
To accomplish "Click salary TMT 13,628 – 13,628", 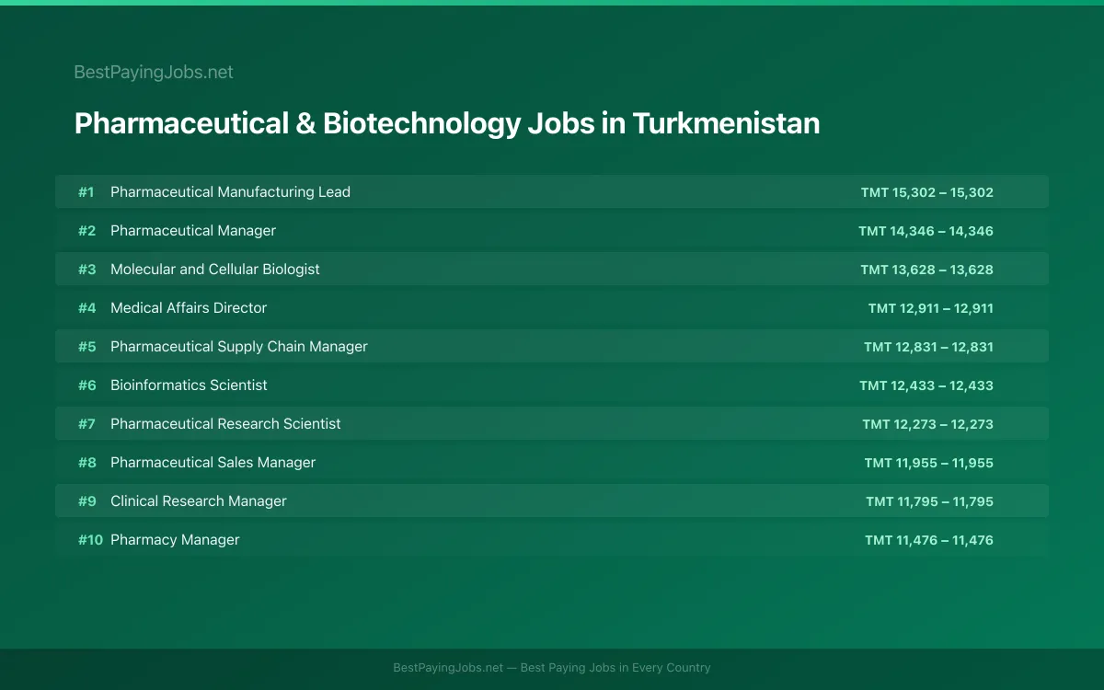I will pyautogui.click(x=927, y=270).
